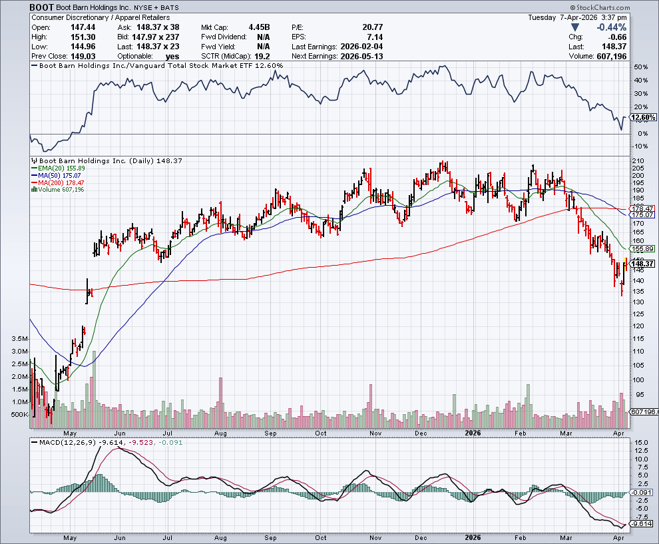659x544 pixels.
Task: Click the BOOT ticker symbol heading
Action: 42,7
